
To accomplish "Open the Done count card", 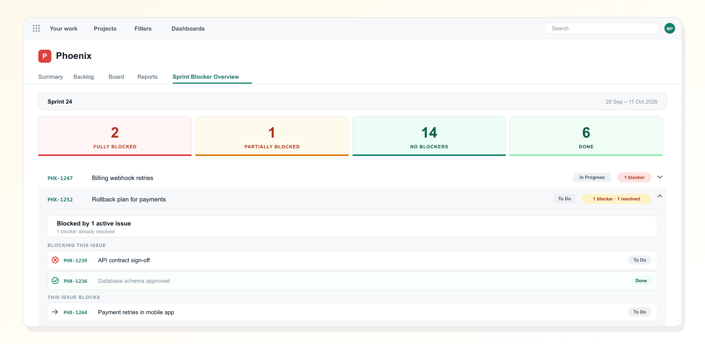I will coord(586,136).
